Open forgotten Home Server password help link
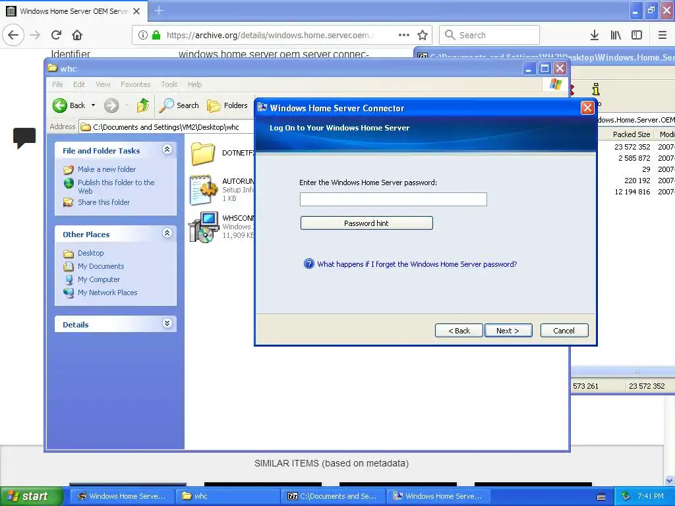Viewport: 675px width, 506px height. [417, 264]
